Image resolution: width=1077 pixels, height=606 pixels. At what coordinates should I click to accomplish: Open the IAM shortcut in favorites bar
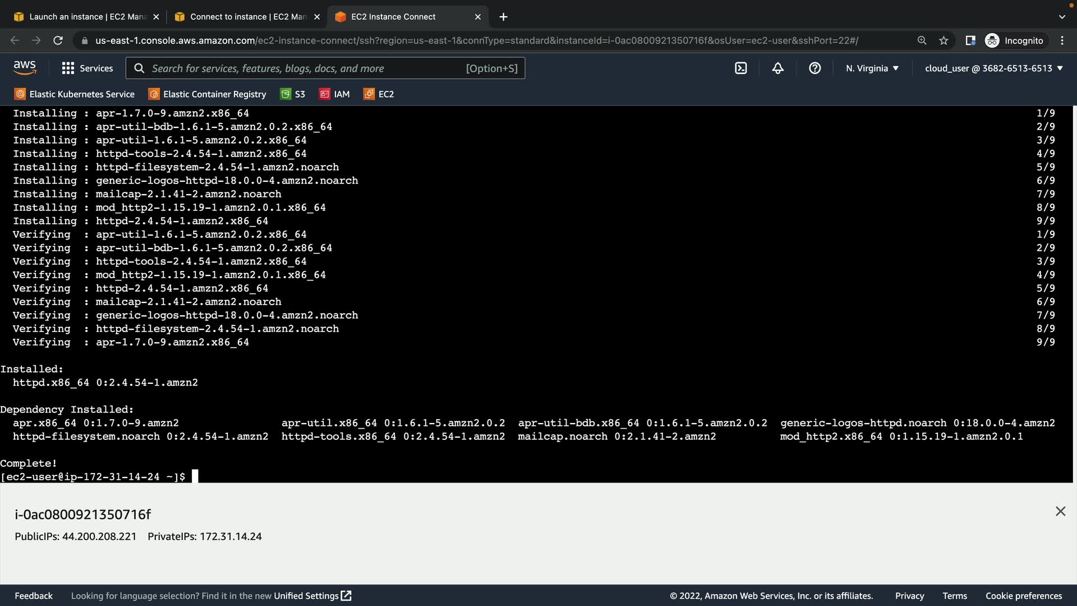(335, 94)
